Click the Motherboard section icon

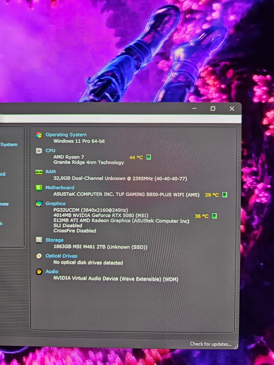click(39, 188)
